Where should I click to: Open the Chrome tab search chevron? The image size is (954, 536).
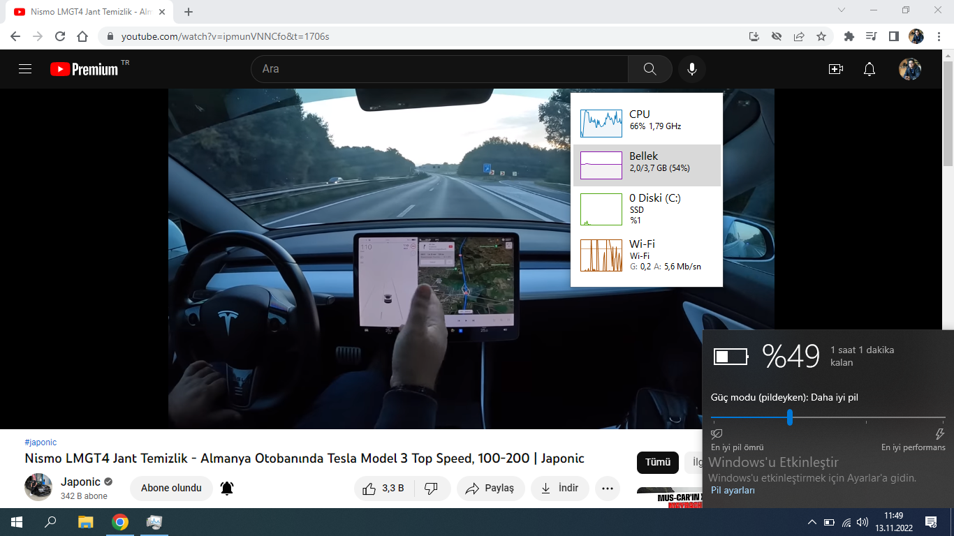[x=842, y=10]
